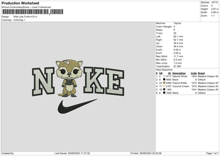Select the black swatch beside 4855
Viewport: 220px width, 156px height.
(x=164, y=79)
